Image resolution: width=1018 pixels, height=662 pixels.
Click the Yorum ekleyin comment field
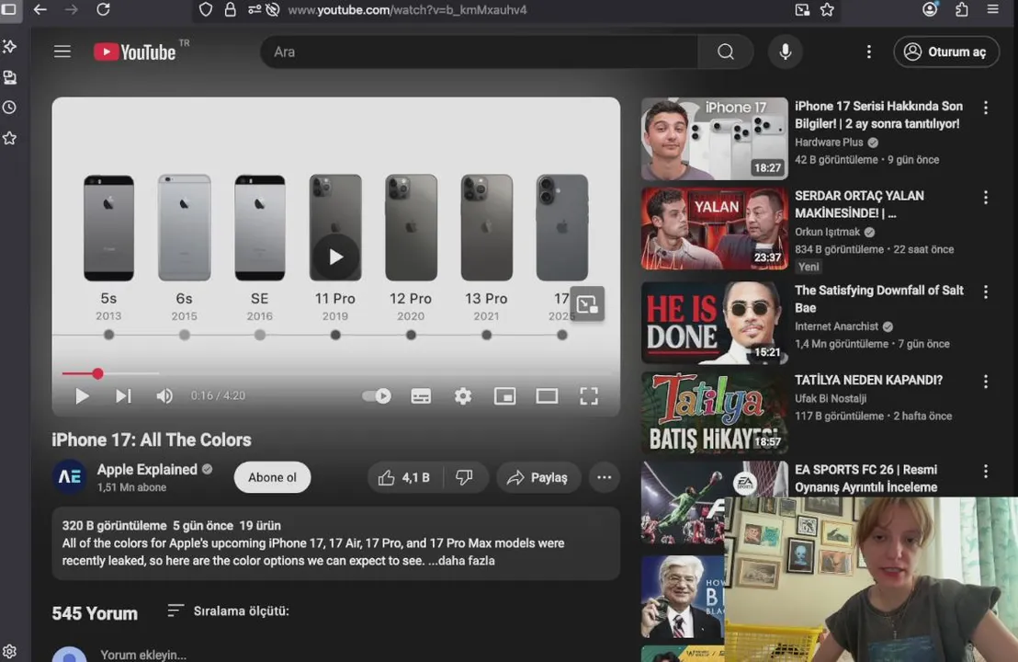click(143, 655)
